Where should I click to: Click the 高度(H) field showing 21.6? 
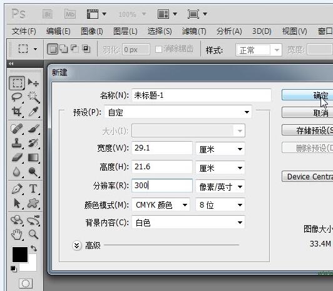[162, 167]
